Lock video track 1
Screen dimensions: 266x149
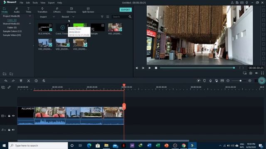coord(9,116)
